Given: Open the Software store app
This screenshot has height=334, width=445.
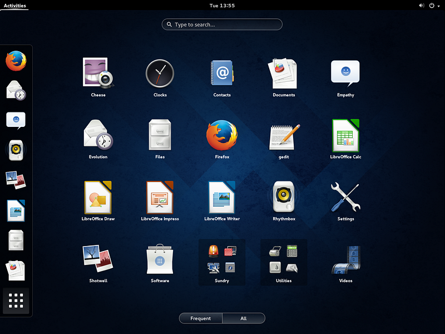Looking at the screenshot, I should (160, 263).
